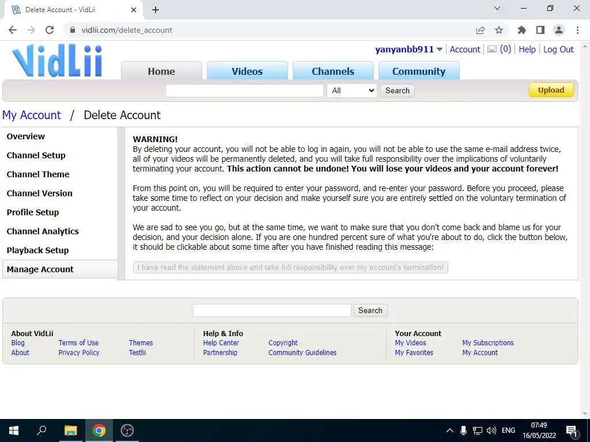Viewport: 590px width, 442px height.
Task: Open the notification center icon
Action: pyautogui.click(x=572, y=431)
